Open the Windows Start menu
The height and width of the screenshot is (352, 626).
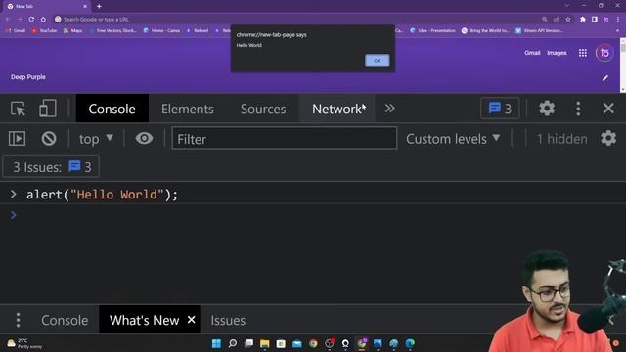tap(216, 343)
